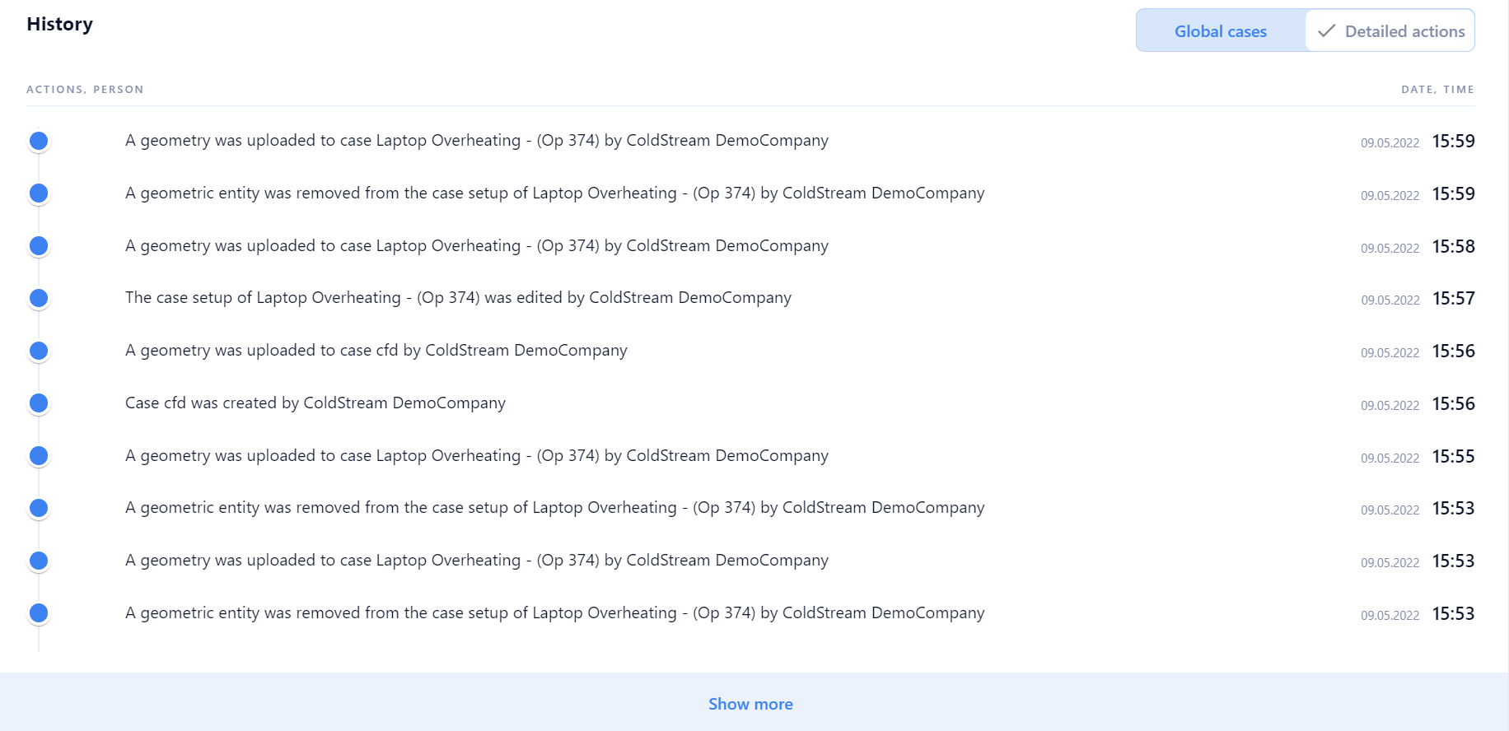Open the 15:59 geometric entity removed entry
The height and width of the screenshot is (731, 1509).
[x=554, y=193]
